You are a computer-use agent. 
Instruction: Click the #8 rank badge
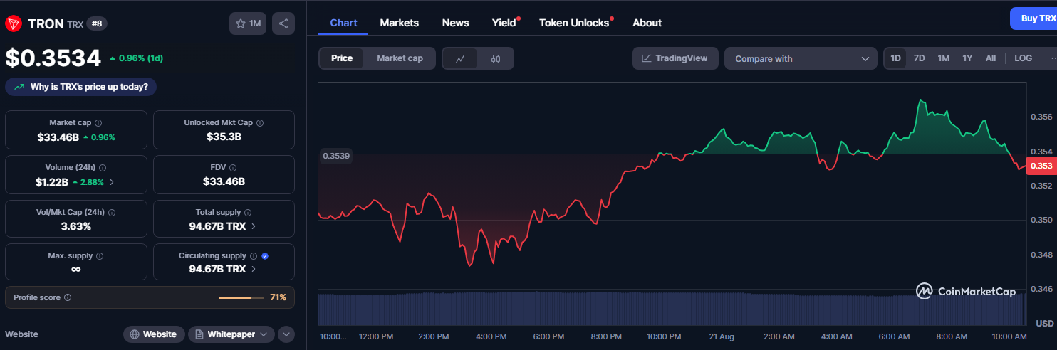pyautogui.click(x=98, y=23)
